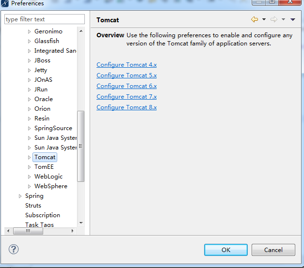Click the horizontal scrollbar right arrow
This screenshot has height=268, width=304.
coord(72,231)
